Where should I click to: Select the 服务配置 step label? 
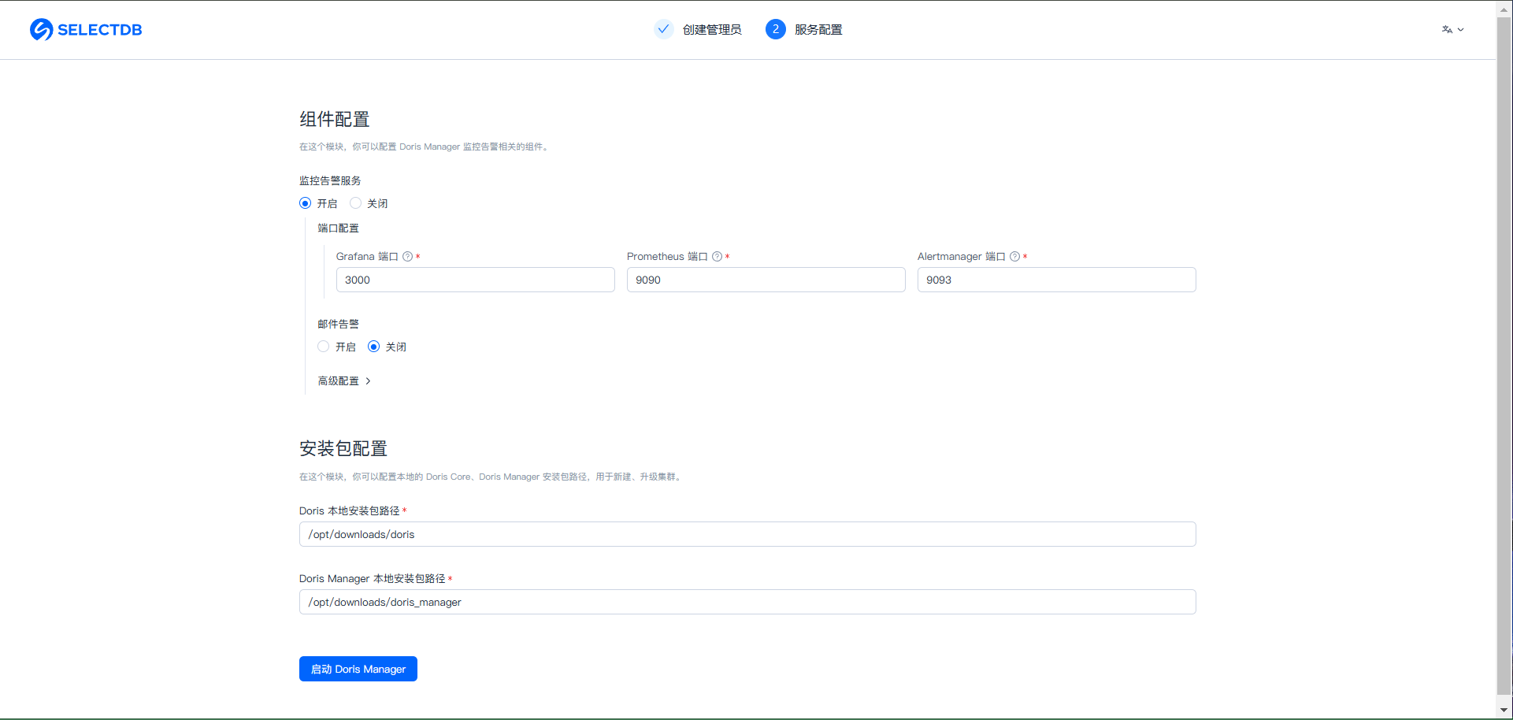click(818, 30)
